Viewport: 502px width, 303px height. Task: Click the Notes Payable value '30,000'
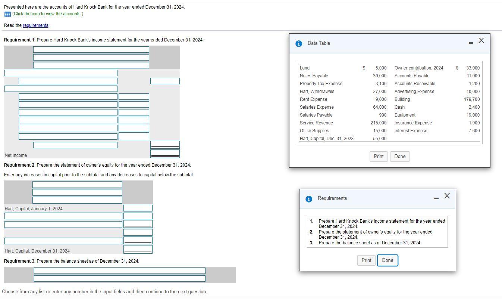(380, 76)
